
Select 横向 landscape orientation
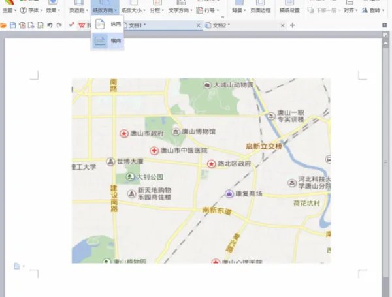tap(108, 40)
